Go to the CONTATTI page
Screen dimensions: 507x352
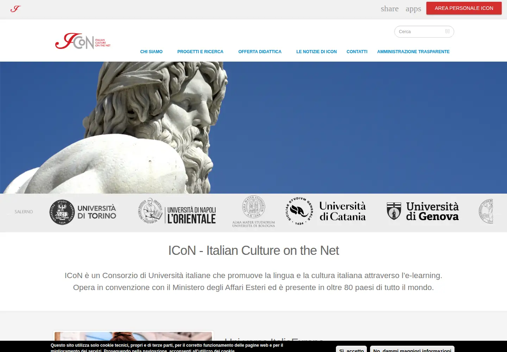(357, 52)
